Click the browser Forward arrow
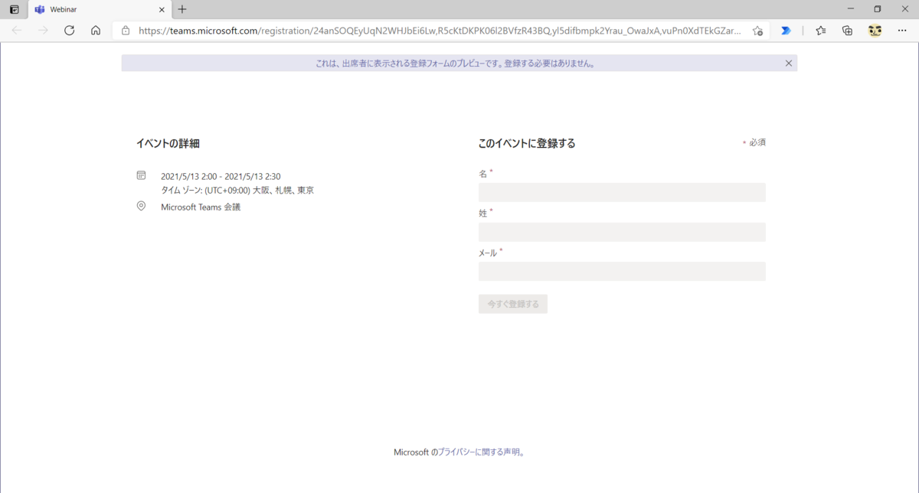 tap(43, 31)
